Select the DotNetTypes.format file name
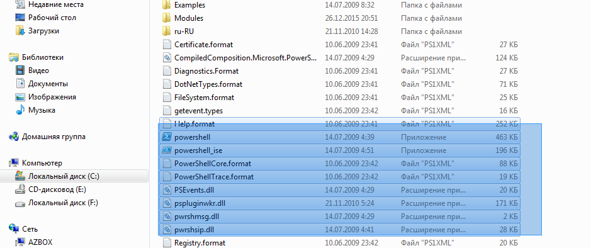This screenshot has width=591, height=248. [x=208, y=84]
